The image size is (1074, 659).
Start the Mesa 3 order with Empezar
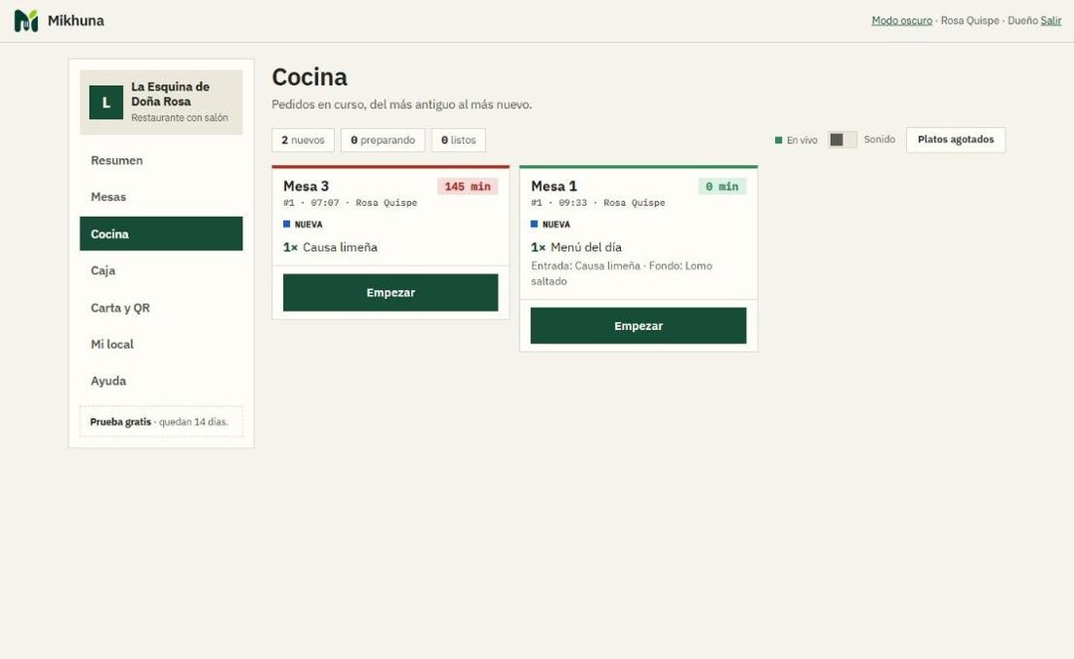391,293
